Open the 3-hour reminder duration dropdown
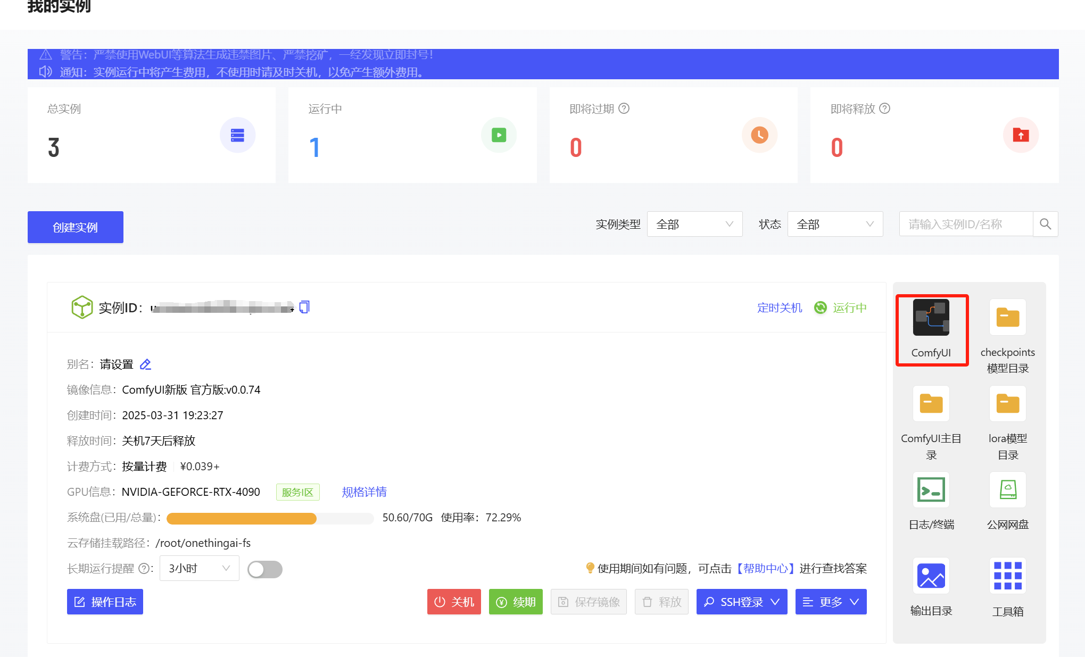 pos(199,569)
